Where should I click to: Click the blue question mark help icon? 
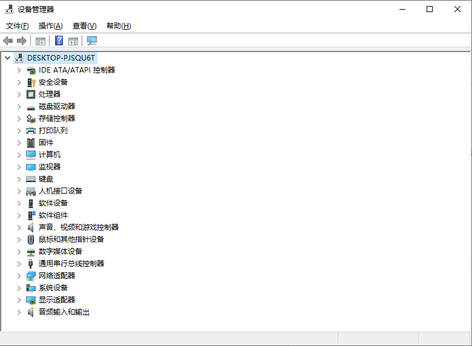59,41
